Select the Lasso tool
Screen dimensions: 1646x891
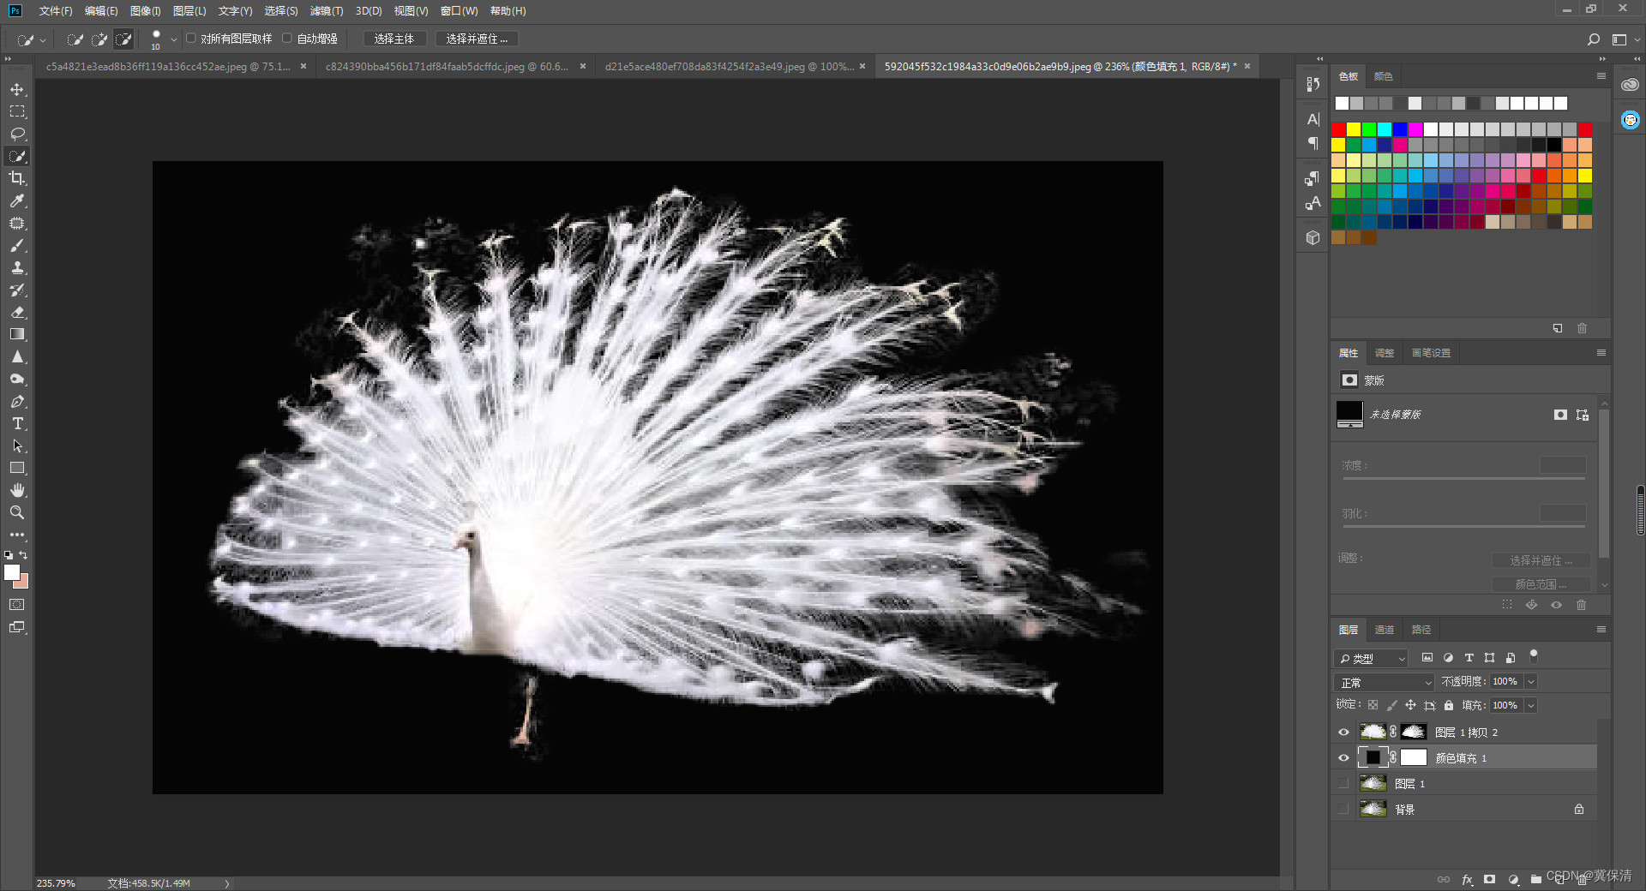17,134
